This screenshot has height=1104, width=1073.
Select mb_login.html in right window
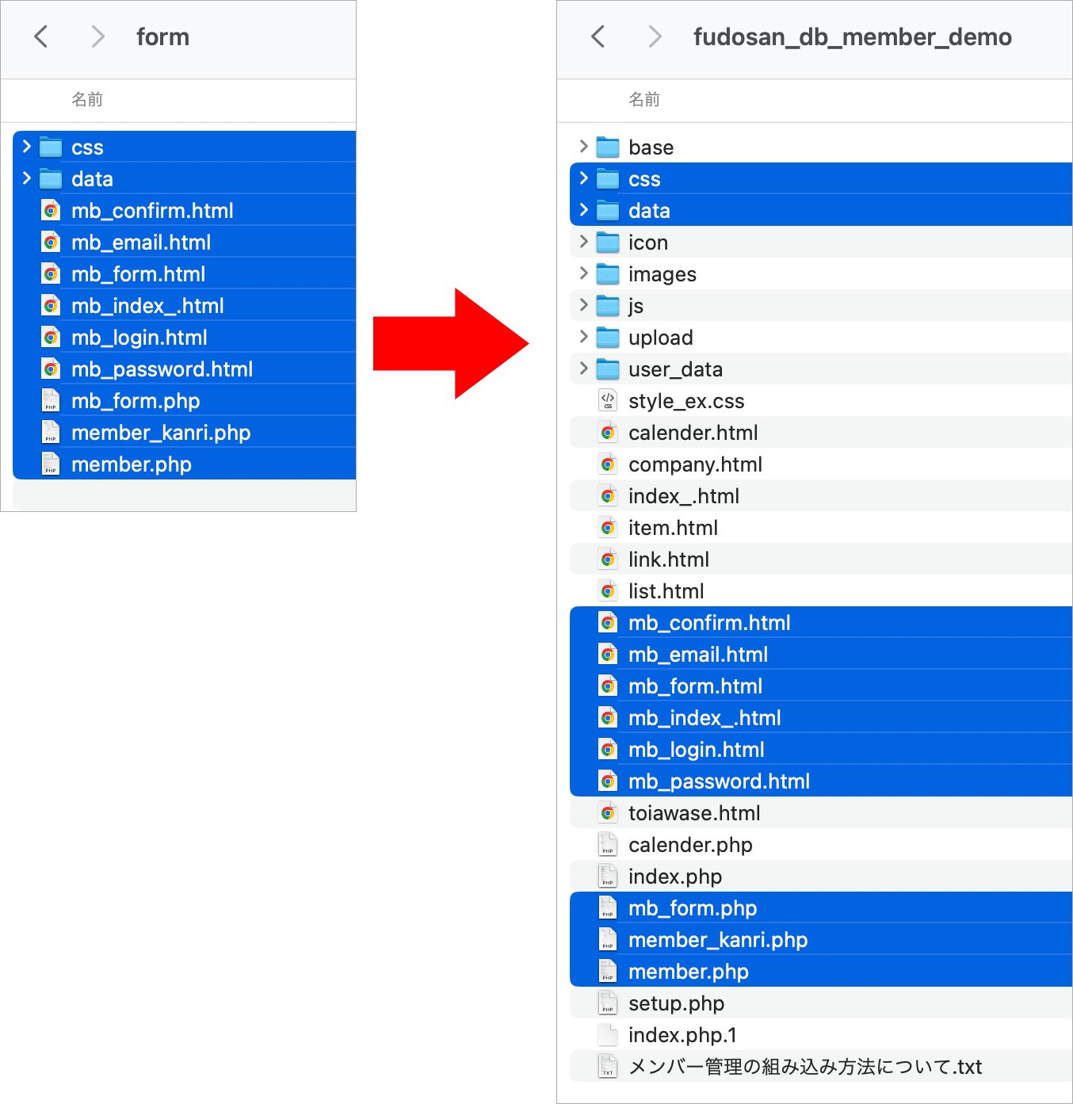coord(697,750)
